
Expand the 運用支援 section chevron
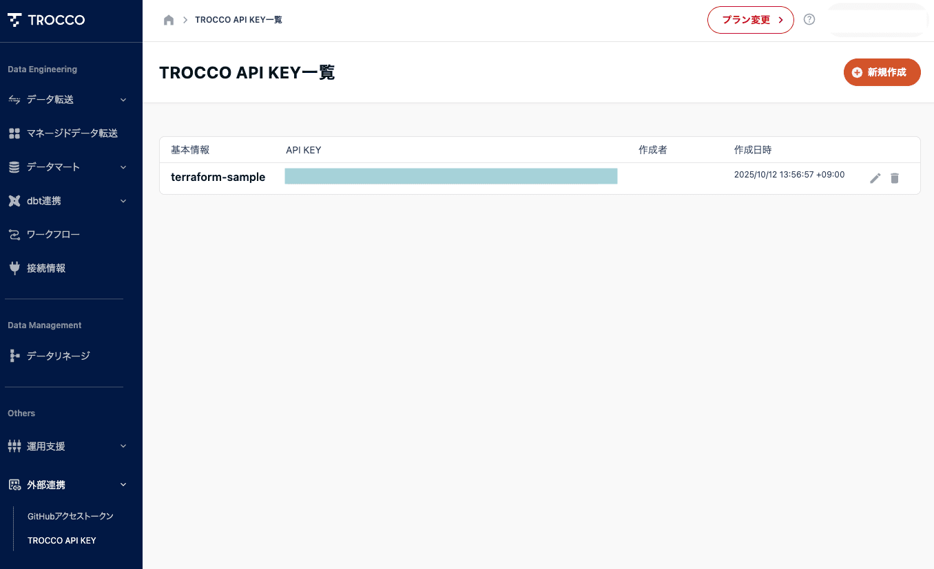coord(123,447)
